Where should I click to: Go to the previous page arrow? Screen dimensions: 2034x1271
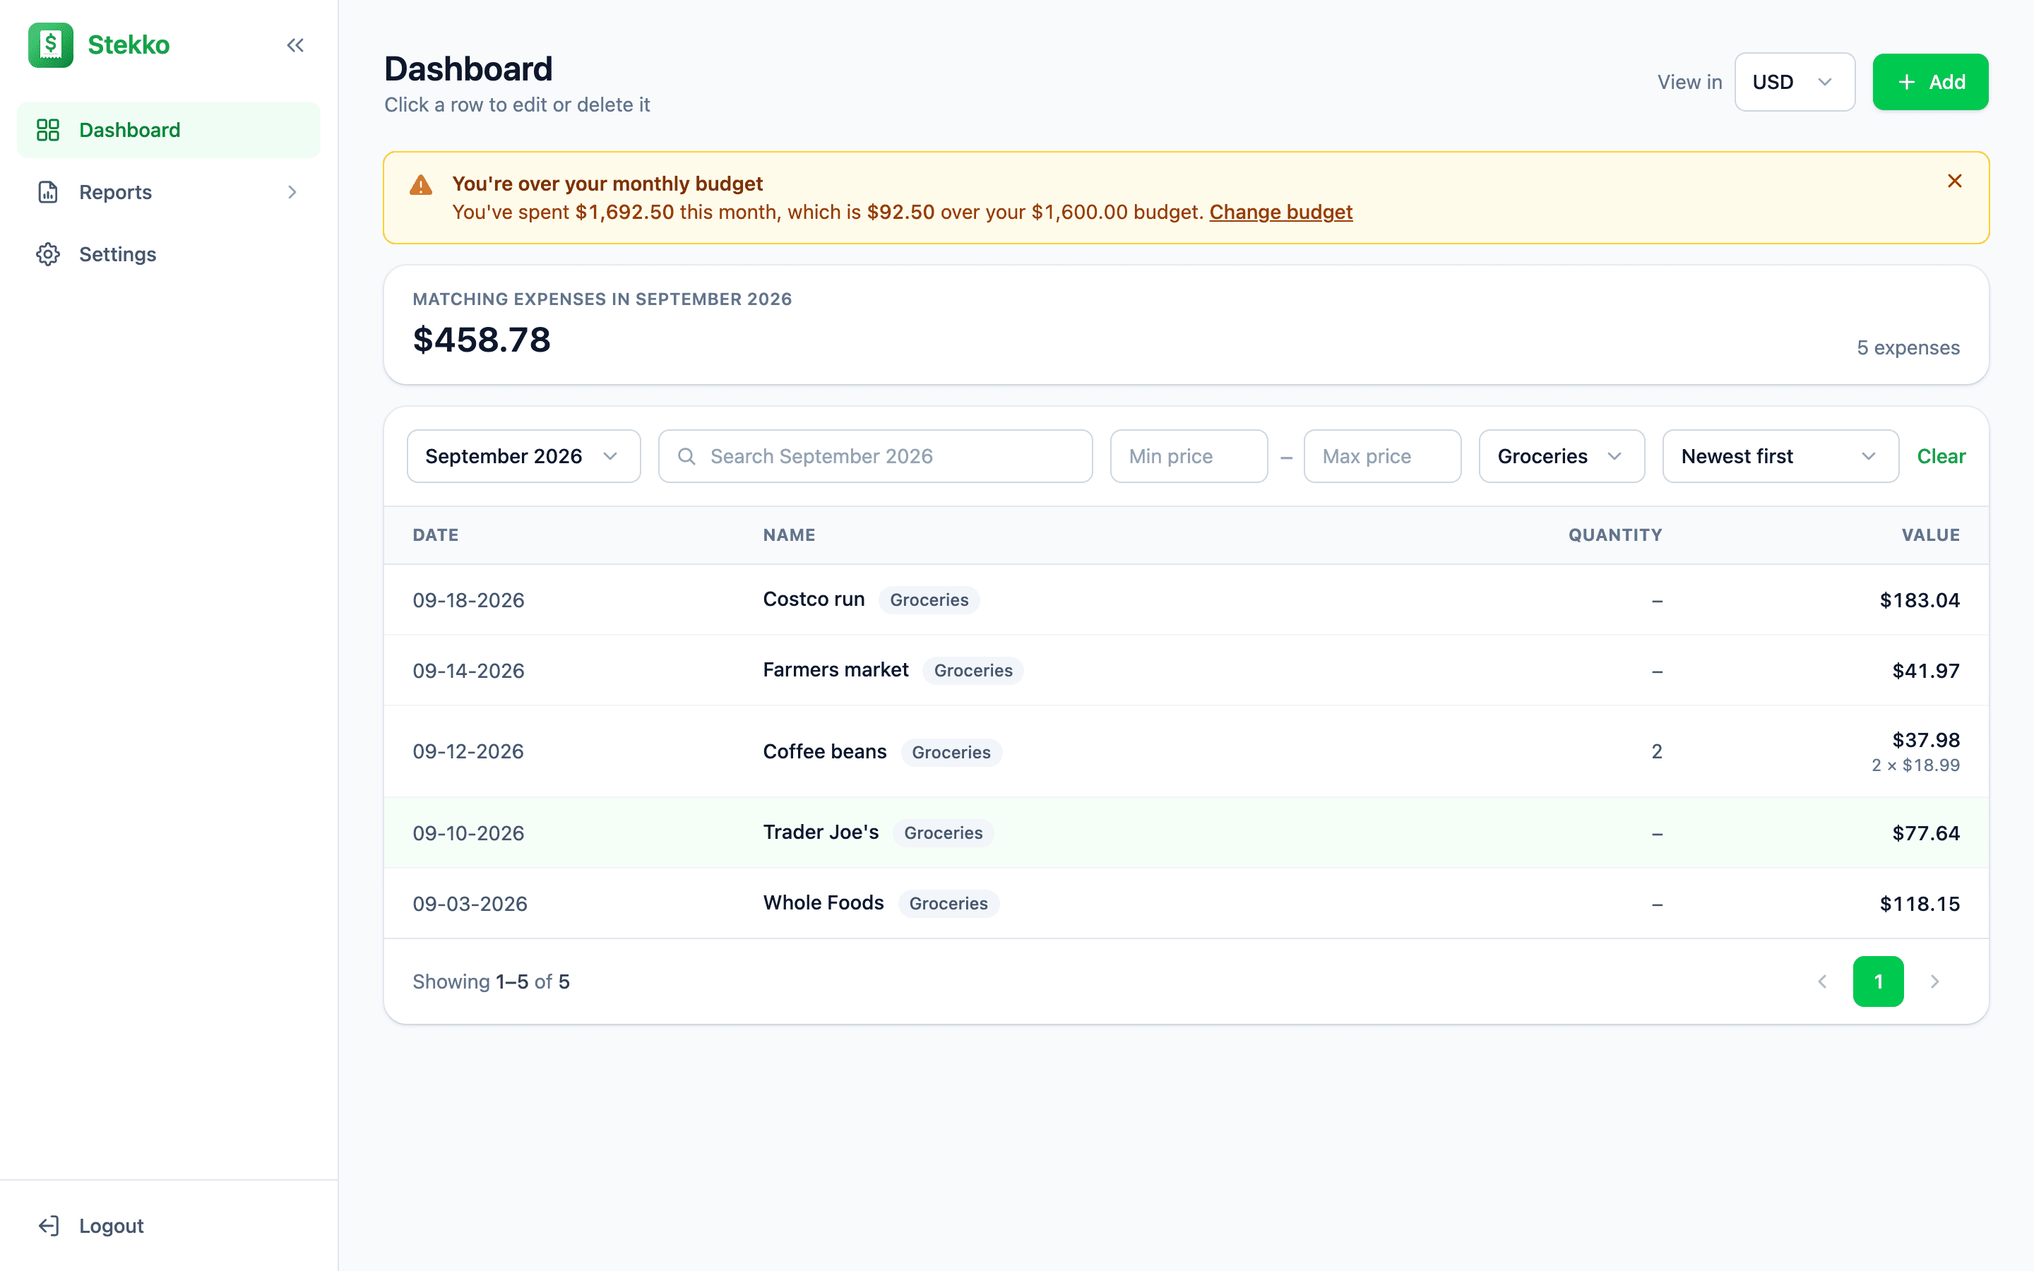point(1822,981)
